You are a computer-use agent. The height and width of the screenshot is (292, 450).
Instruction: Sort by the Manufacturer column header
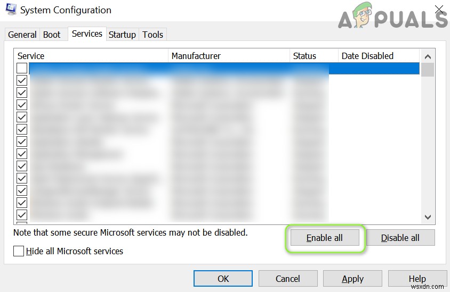(x=229, y=56)
